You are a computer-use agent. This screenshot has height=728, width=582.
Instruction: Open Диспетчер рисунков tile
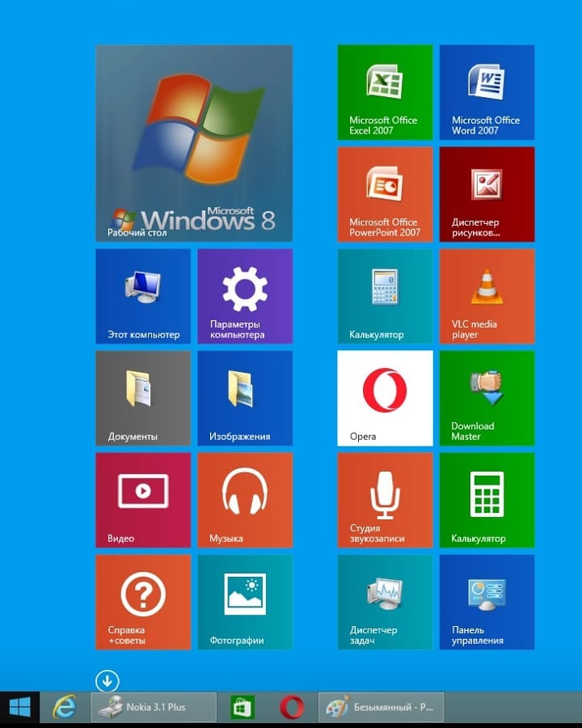point(487,194)
